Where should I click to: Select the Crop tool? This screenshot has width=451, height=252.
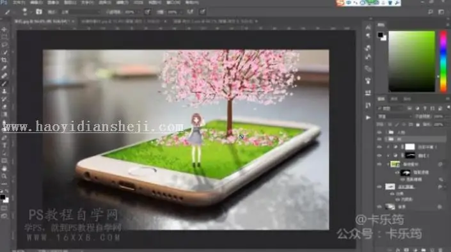tap(4, 60)
